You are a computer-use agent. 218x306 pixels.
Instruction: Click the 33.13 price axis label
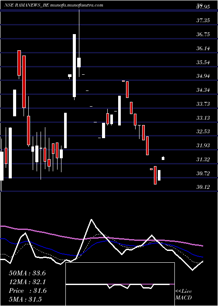click(x=203, y=118)
